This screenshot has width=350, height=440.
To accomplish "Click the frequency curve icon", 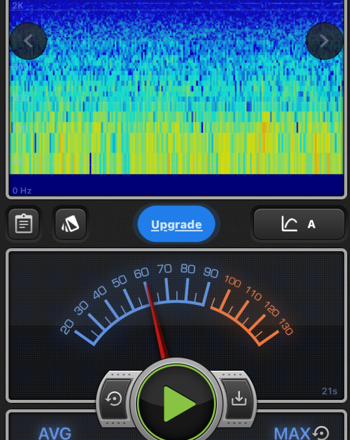I will (x=289, y=224).
